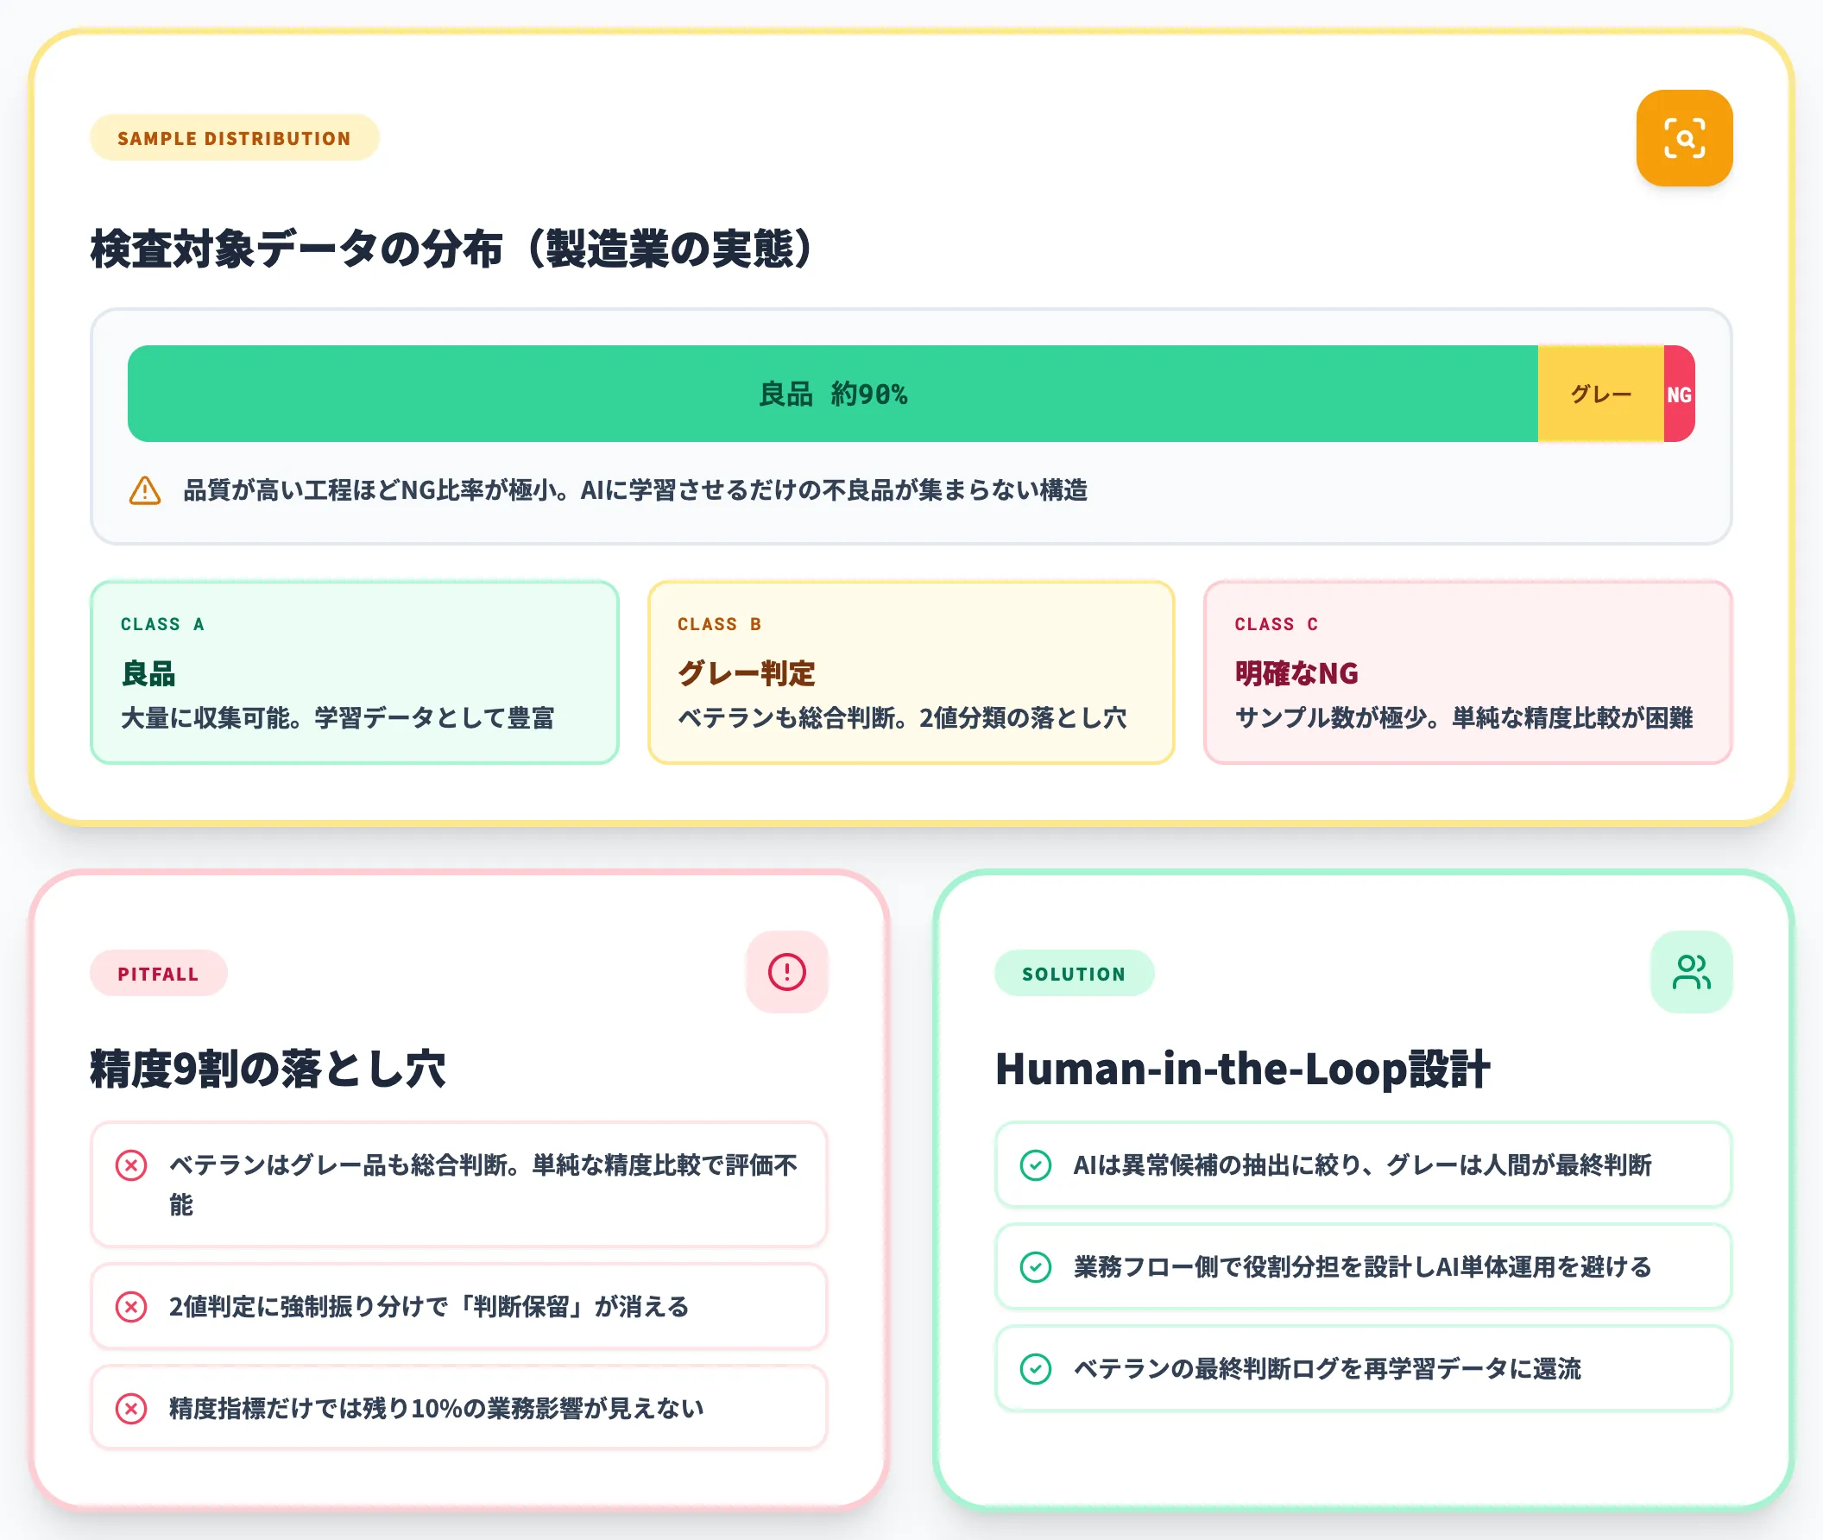Click the X icon next to 2値判定に強制振り分け
This screenshot has height=1540, width=1823.
pos(131,1307)
